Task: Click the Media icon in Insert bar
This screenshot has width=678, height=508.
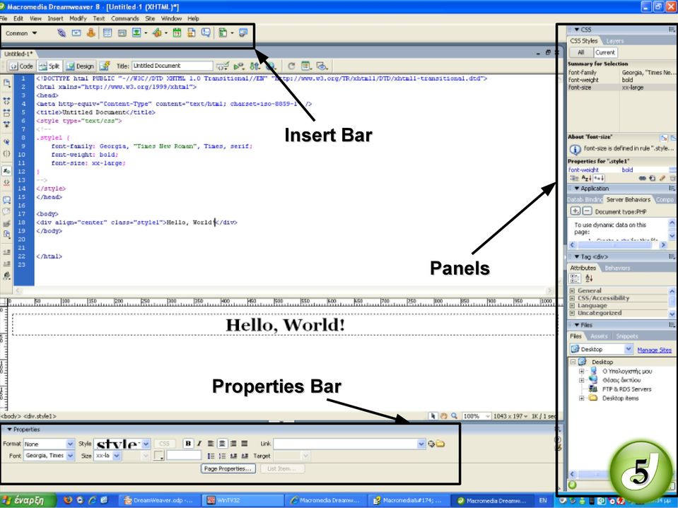Action: click(x=157, y=33)
